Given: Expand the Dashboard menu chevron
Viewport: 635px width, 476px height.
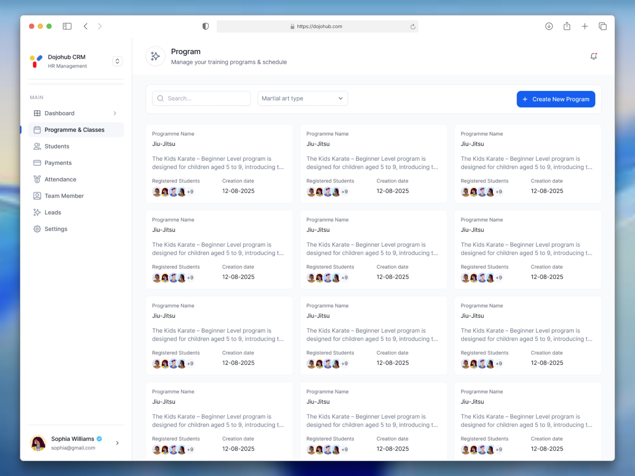Looking at the screenshot, I should (x=115, y=113).
